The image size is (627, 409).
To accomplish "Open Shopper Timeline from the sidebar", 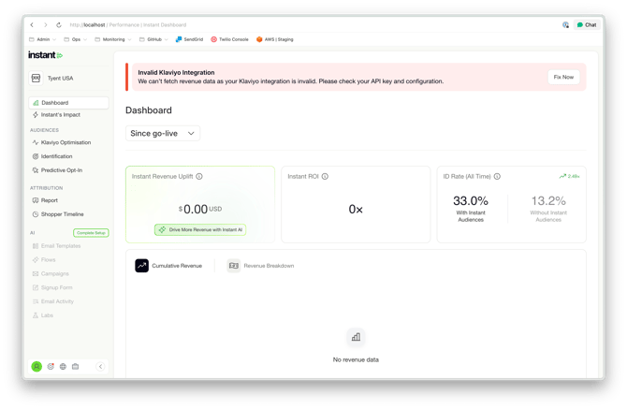I will tap(62, 214).
